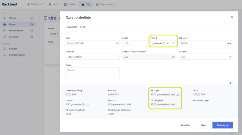Open the Vare dropdown Rødvin
The image size is (242, 135).
(92, 43)
